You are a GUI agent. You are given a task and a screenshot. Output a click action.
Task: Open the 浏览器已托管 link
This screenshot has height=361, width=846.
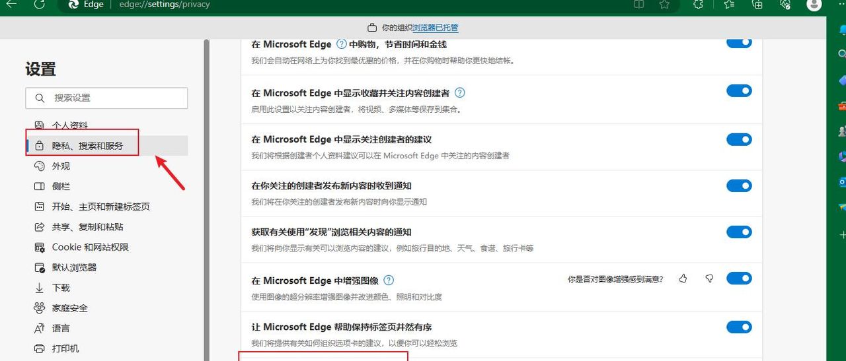[x=436, y=28]
